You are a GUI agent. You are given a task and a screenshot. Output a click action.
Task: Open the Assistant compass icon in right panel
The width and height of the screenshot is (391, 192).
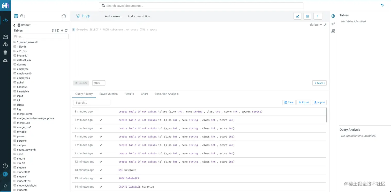(333, 16)
